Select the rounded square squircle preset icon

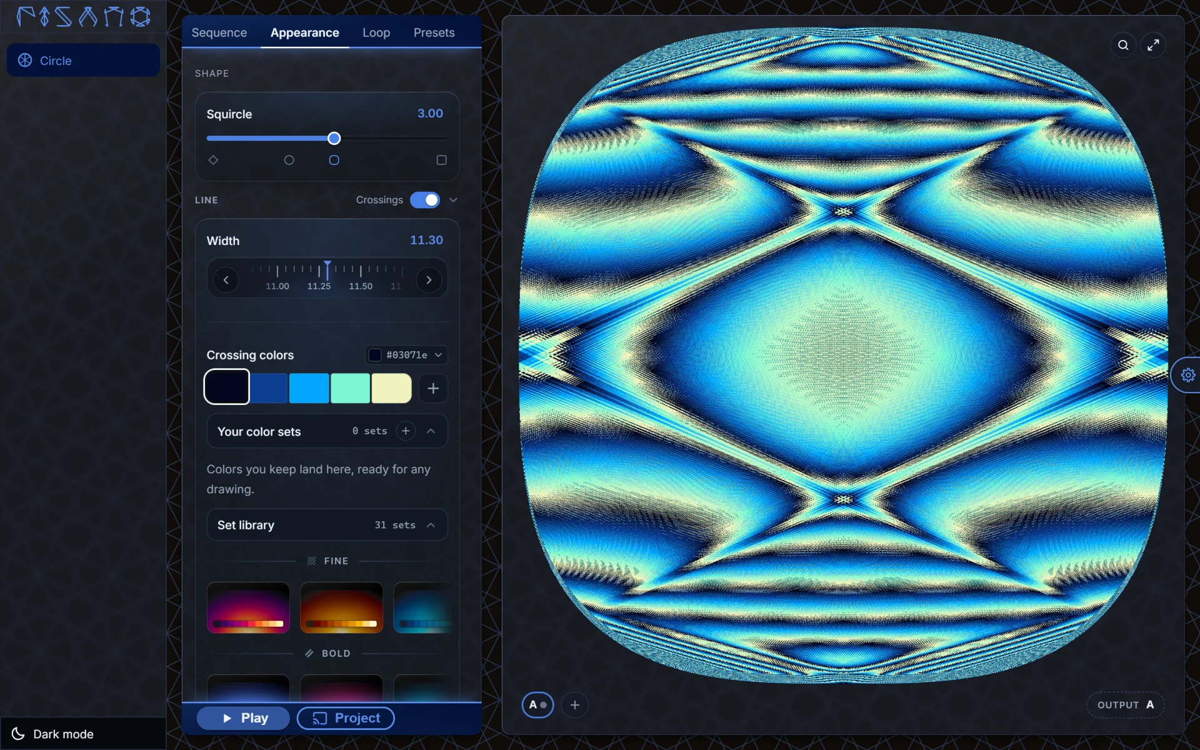334,160
